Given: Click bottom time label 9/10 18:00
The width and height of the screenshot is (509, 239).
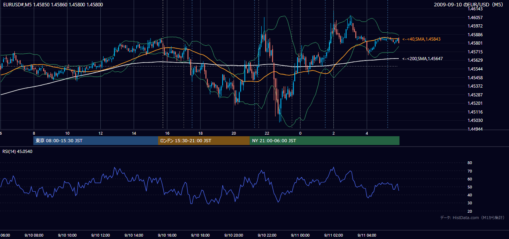Looking at the screenshot, I should (200, 235).
